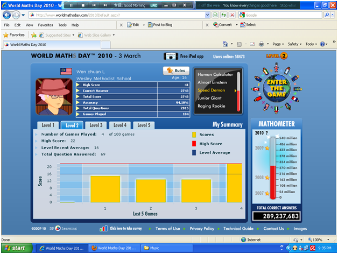The width and height of the screenshot is (338, 254).
Task: Click the Help question mark icon
Action: [322, 44]
